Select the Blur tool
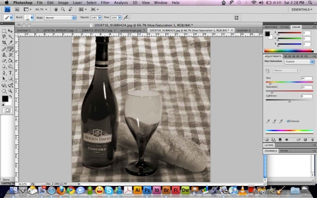Image resolution: width=317 pixels, height=198 pixels. (x=4, y=67)
